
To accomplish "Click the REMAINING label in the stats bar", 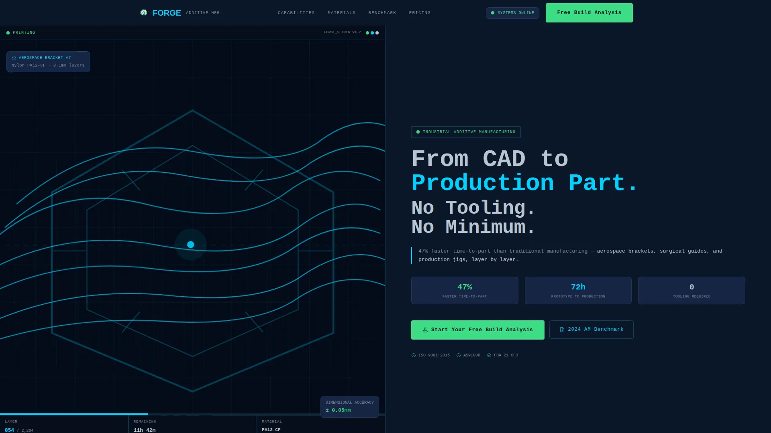I will click(145, 421).
